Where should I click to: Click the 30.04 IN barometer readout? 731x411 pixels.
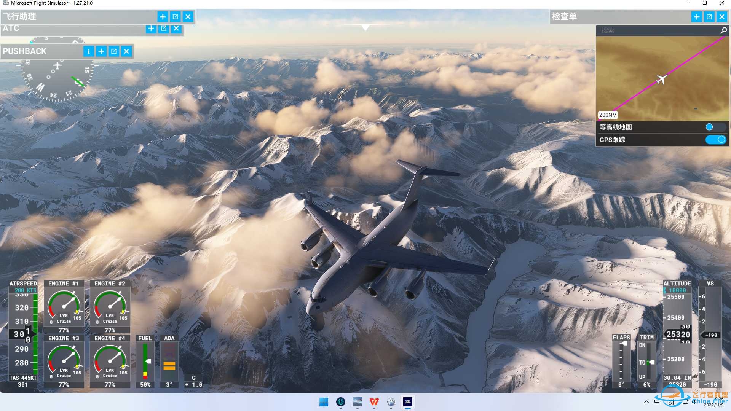point(677,378)
